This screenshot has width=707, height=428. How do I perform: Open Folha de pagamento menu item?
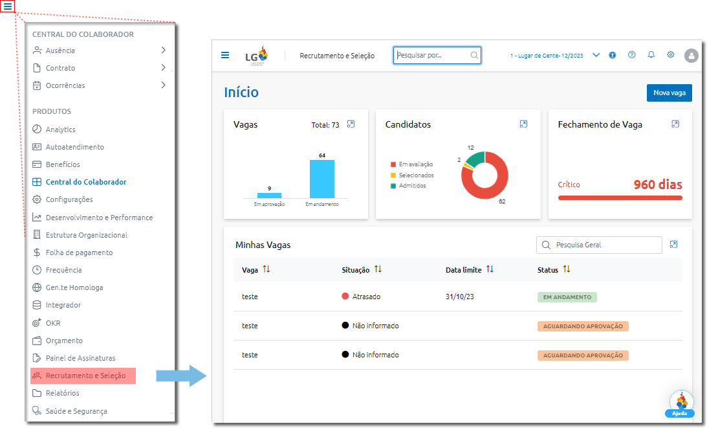coord(79,253)
